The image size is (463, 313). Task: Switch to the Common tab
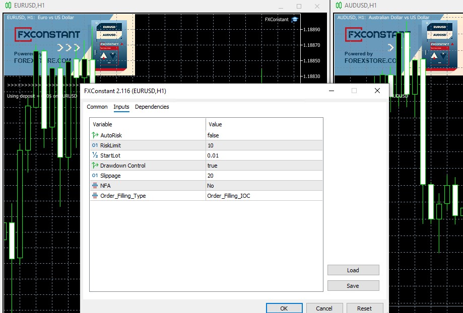coord(97,107)
